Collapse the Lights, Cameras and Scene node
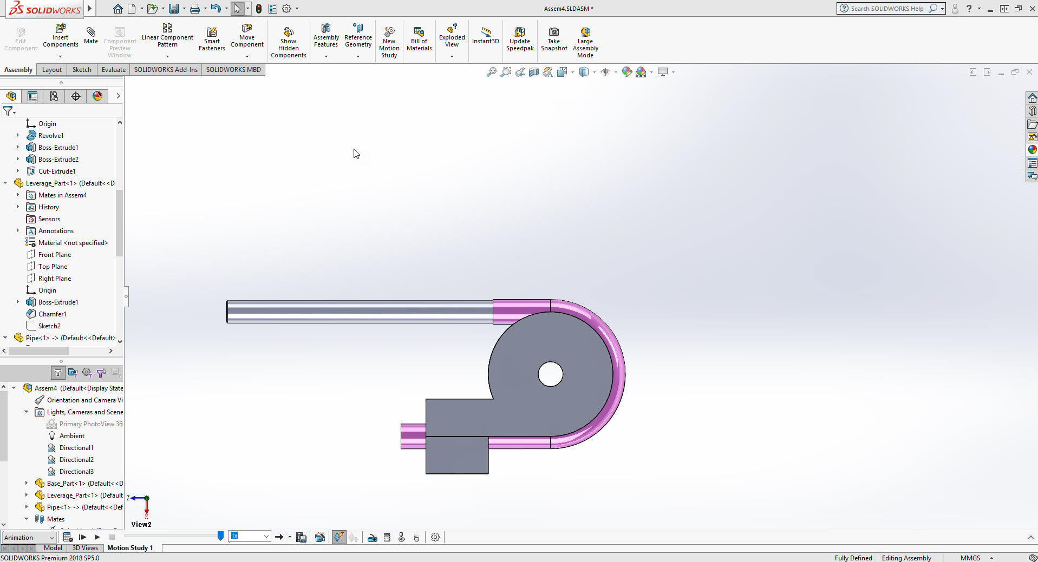 click(x=25, y=412)
